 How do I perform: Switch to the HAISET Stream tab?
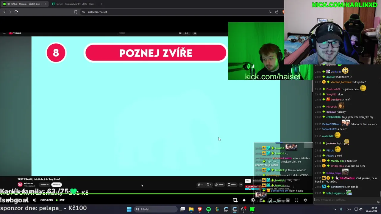(x=25, y=4)
